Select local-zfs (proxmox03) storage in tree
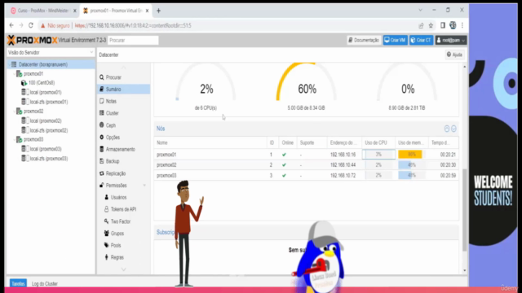The width and height of the screenshot is (522, 293). point(49,159)
